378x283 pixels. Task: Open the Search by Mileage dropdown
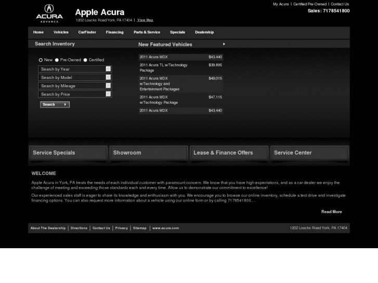(75, 86)
